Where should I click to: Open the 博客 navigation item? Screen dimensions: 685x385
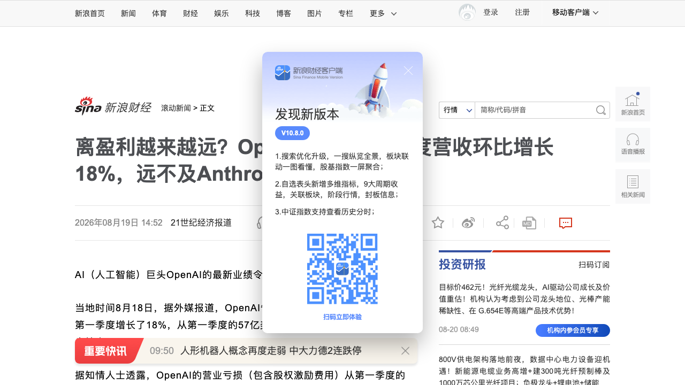tap(284, 13)
